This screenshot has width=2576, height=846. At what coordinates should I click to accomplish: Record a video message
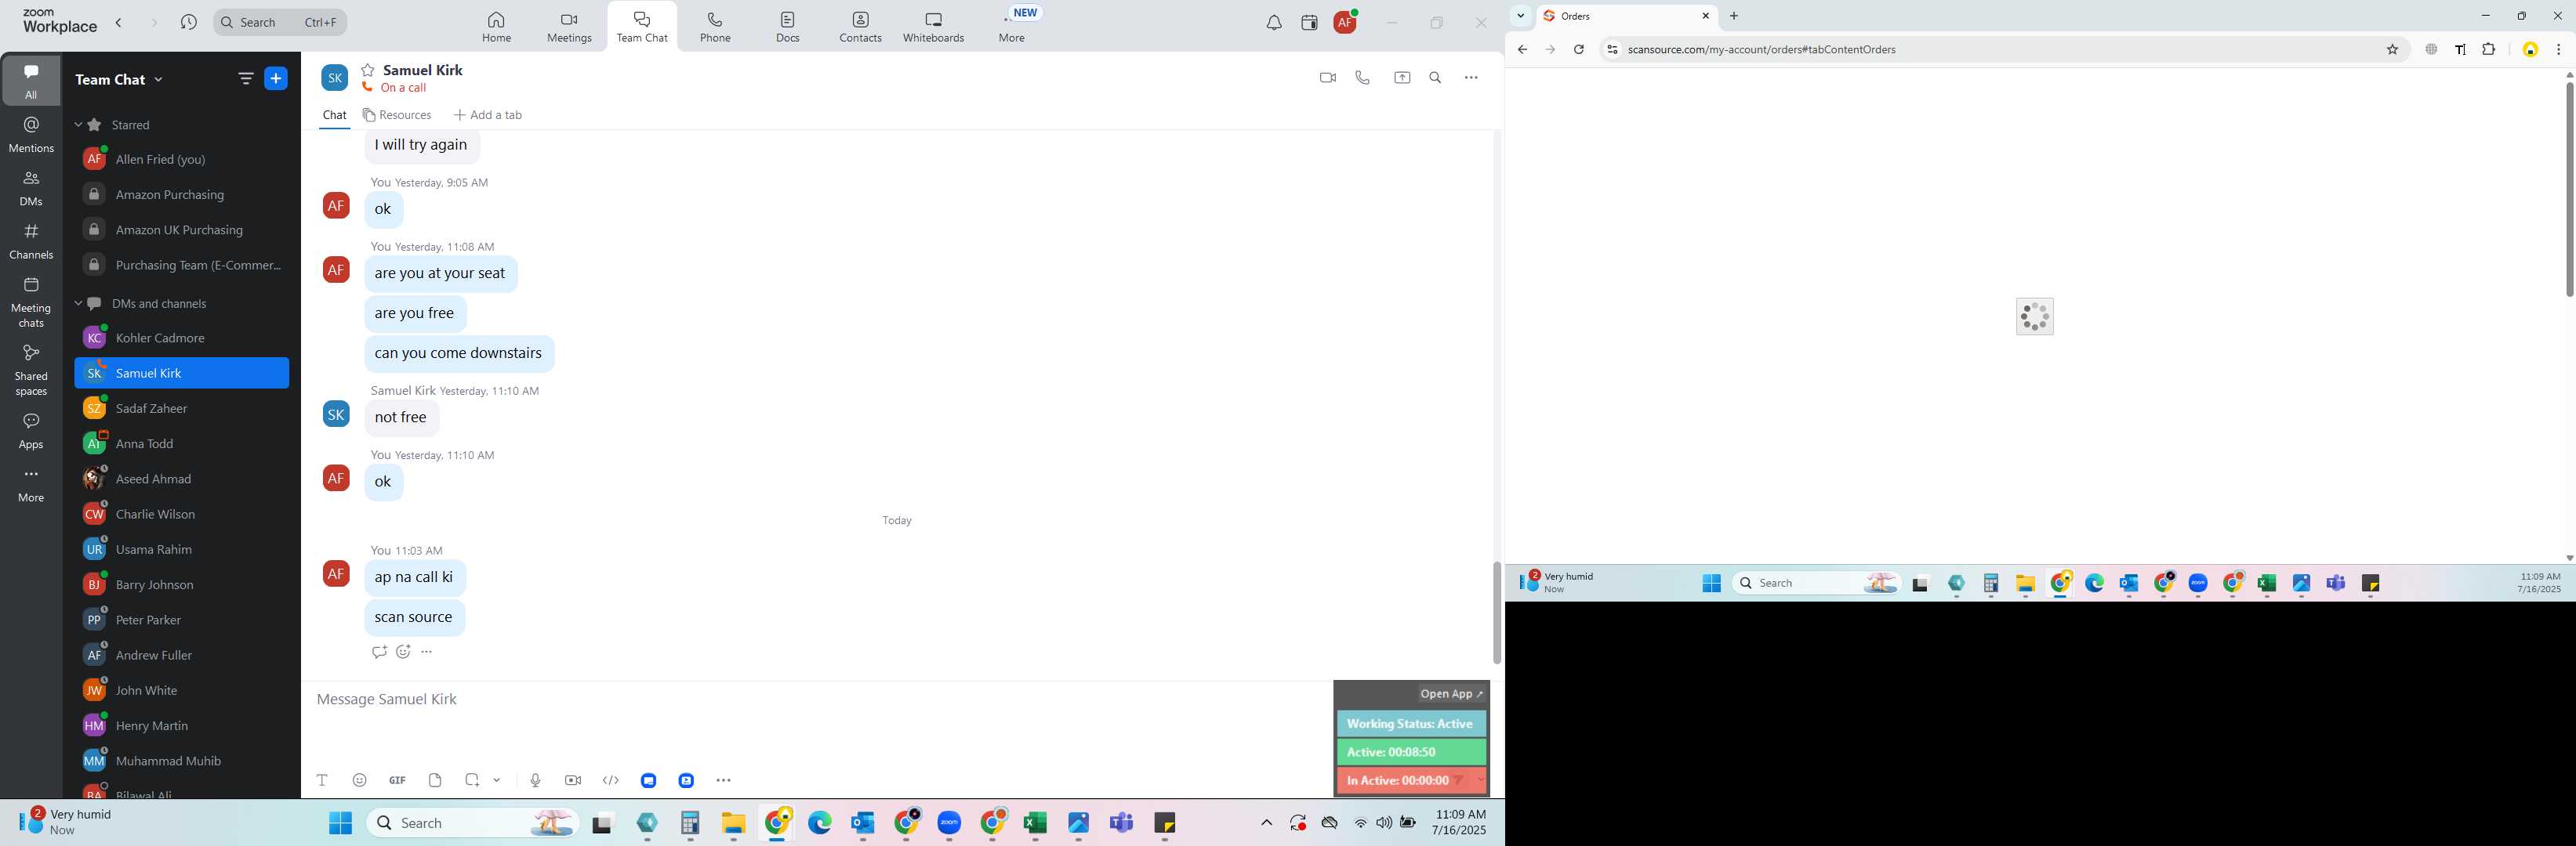[573, 780]
